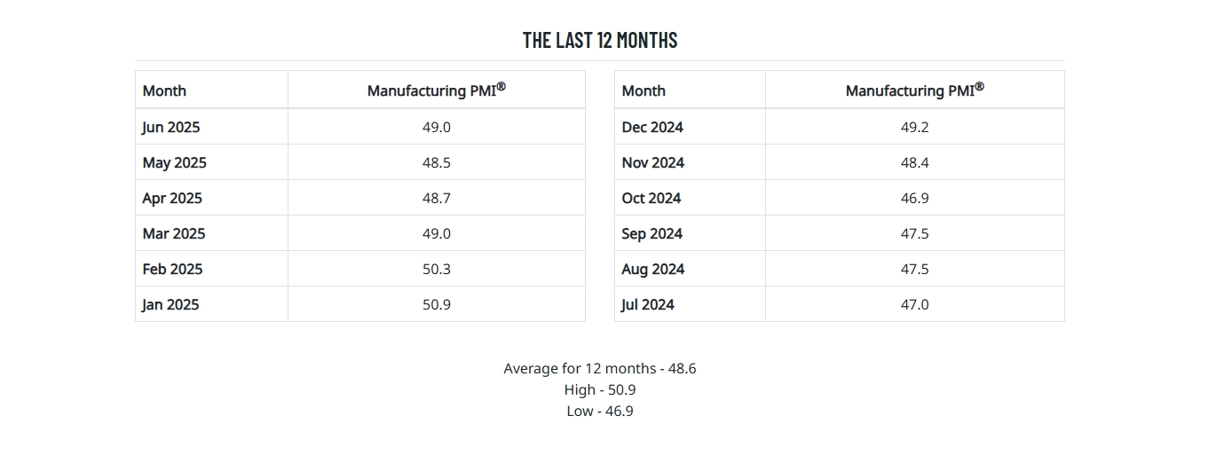Image resolution: width=1216 pixels, height=455 pixels.
Task: Click the 49.2 PMI value for Dec 2024
Action: (914, 127)
